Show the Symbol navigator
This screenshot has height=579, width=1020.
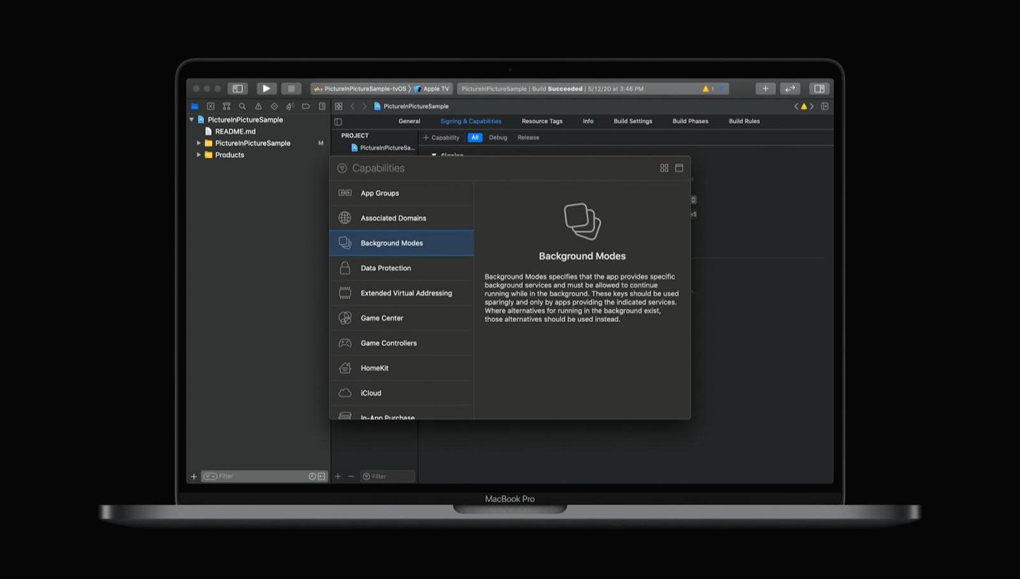pos(226,106)
